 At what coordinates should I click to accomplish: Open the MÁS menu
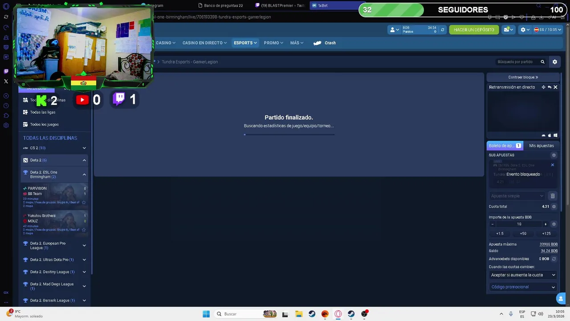[x=297, y=43]
